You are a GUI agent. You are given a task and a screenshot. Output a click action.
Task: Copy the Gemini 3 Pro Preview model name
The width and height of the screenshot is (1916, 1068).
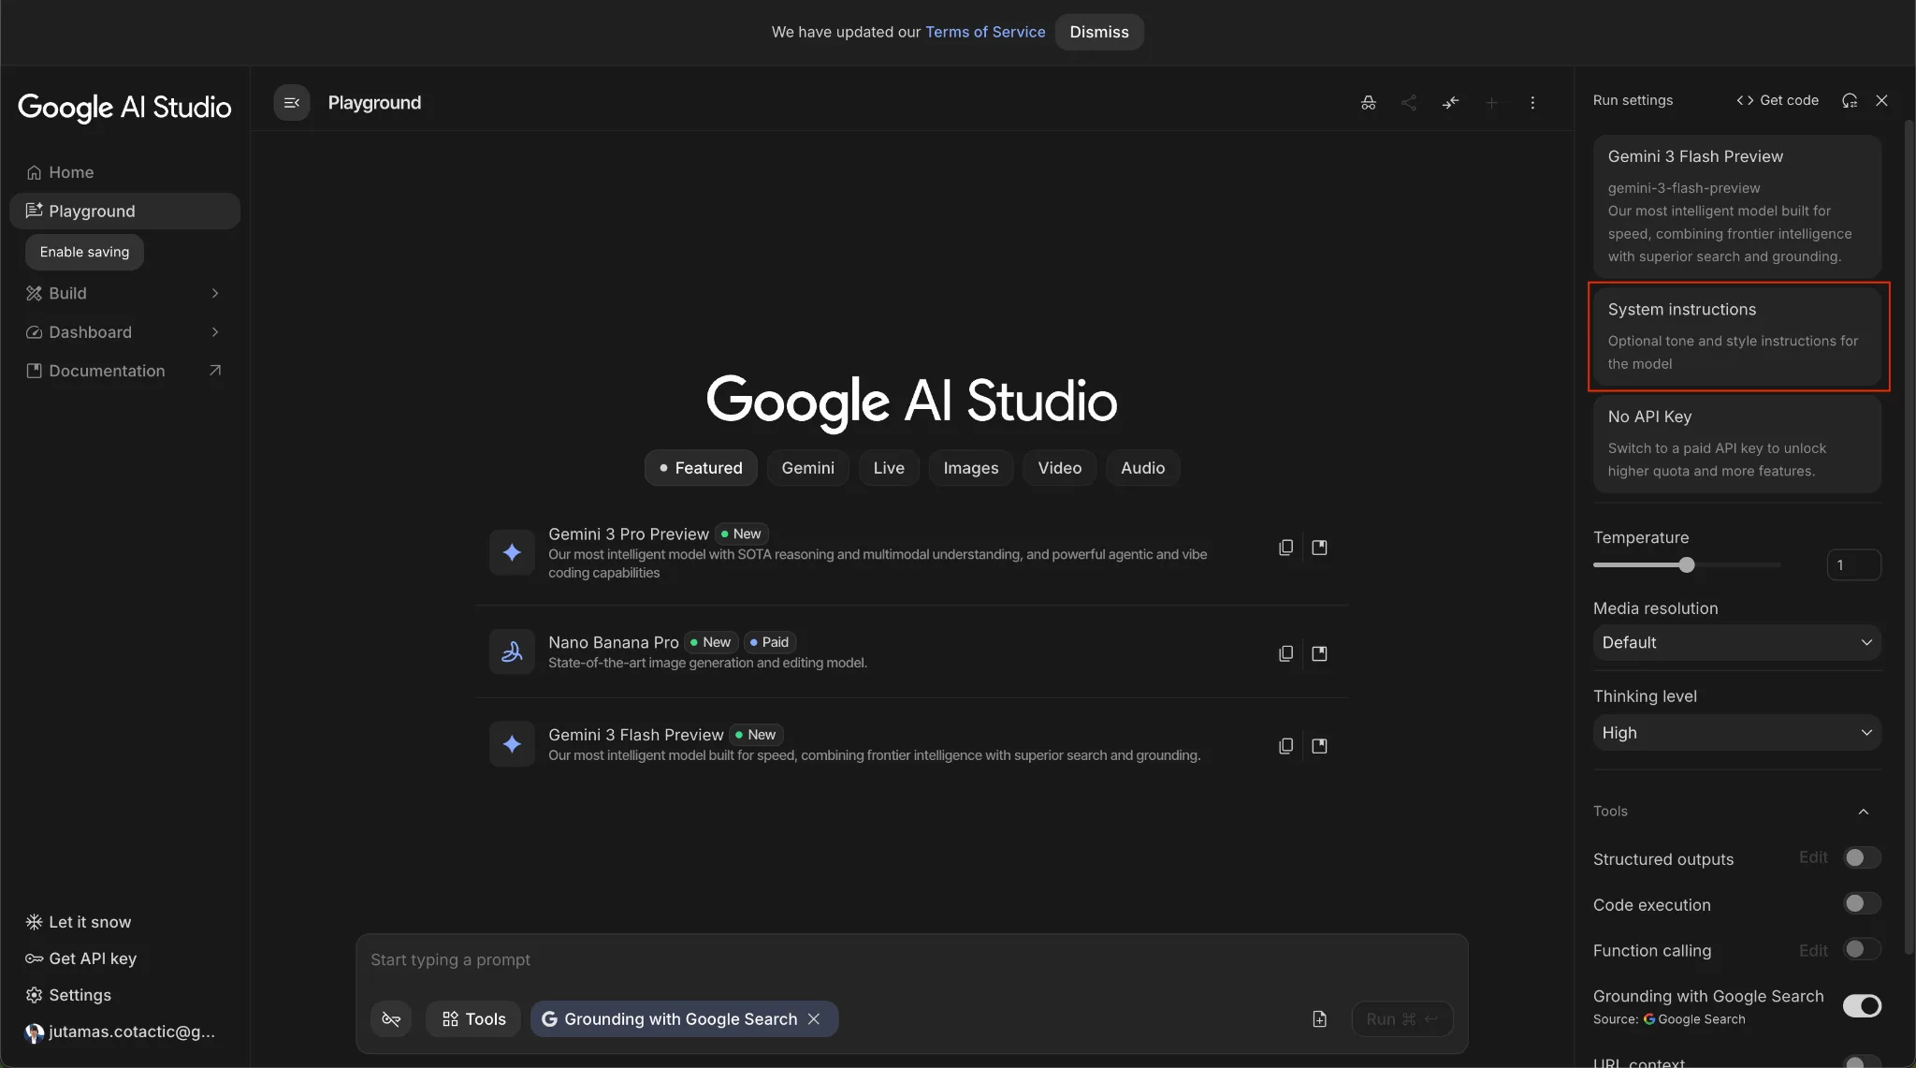(1286, 548)
